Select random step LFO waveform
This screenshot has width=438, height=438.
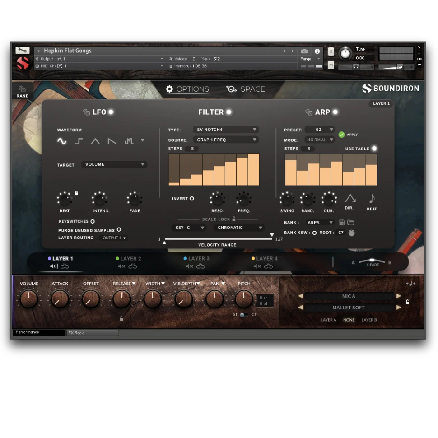click(x=129, y=141)
